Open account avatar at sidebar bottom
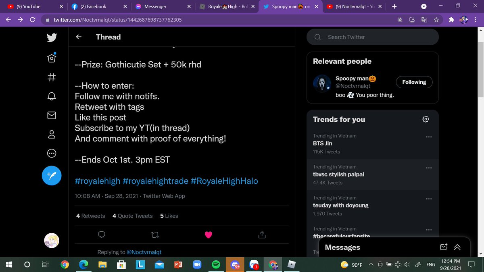Screen dimensions: 484x272 click(x=52, y=241)
